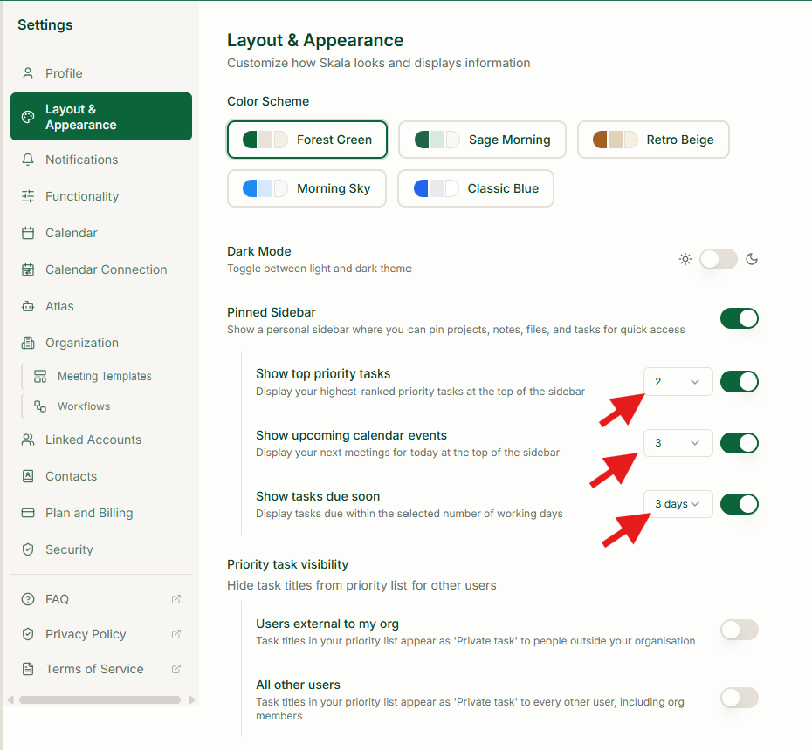
Task: Click the Privacy Policy shield icon
Action: [28, 634]
